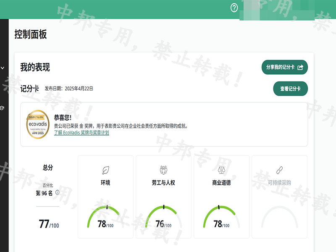The height and width of the screenshot is (252, 336).
Task: Click the people icon on 劳工与人权 card
Action: pyautogui.click(x=163, y=170)
